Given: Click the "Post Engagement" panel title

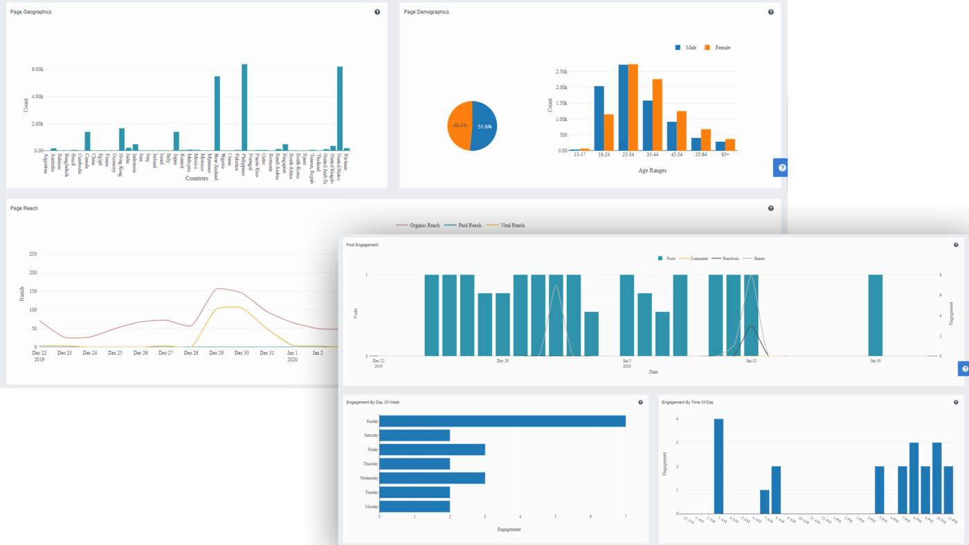Looking at the screenshot, I should click(x=362, y=245).
